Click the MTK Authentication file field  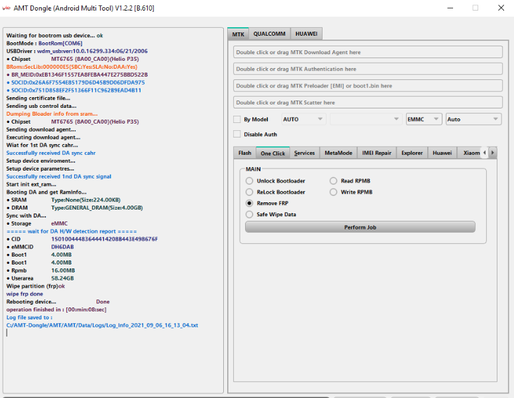[368, 69]
